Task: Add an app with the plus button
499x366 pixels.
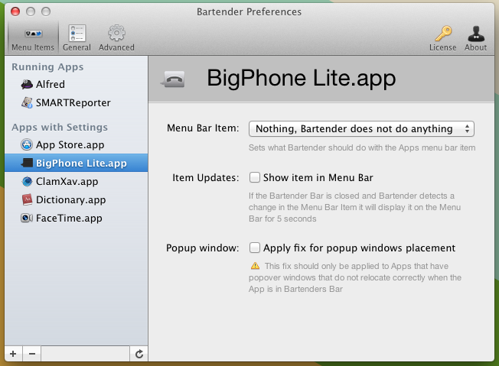Action: pyautogui.click(x=13, y=354)
